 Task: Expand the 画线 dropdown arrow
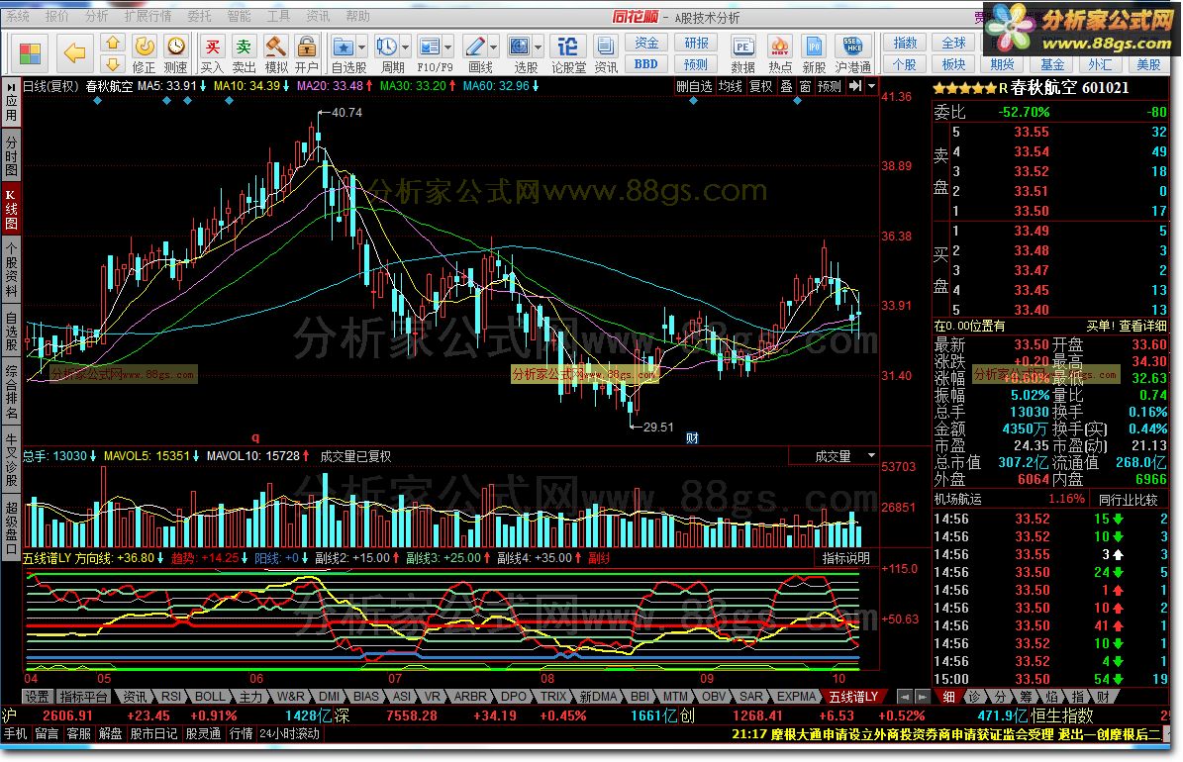[x=493, y=48]
